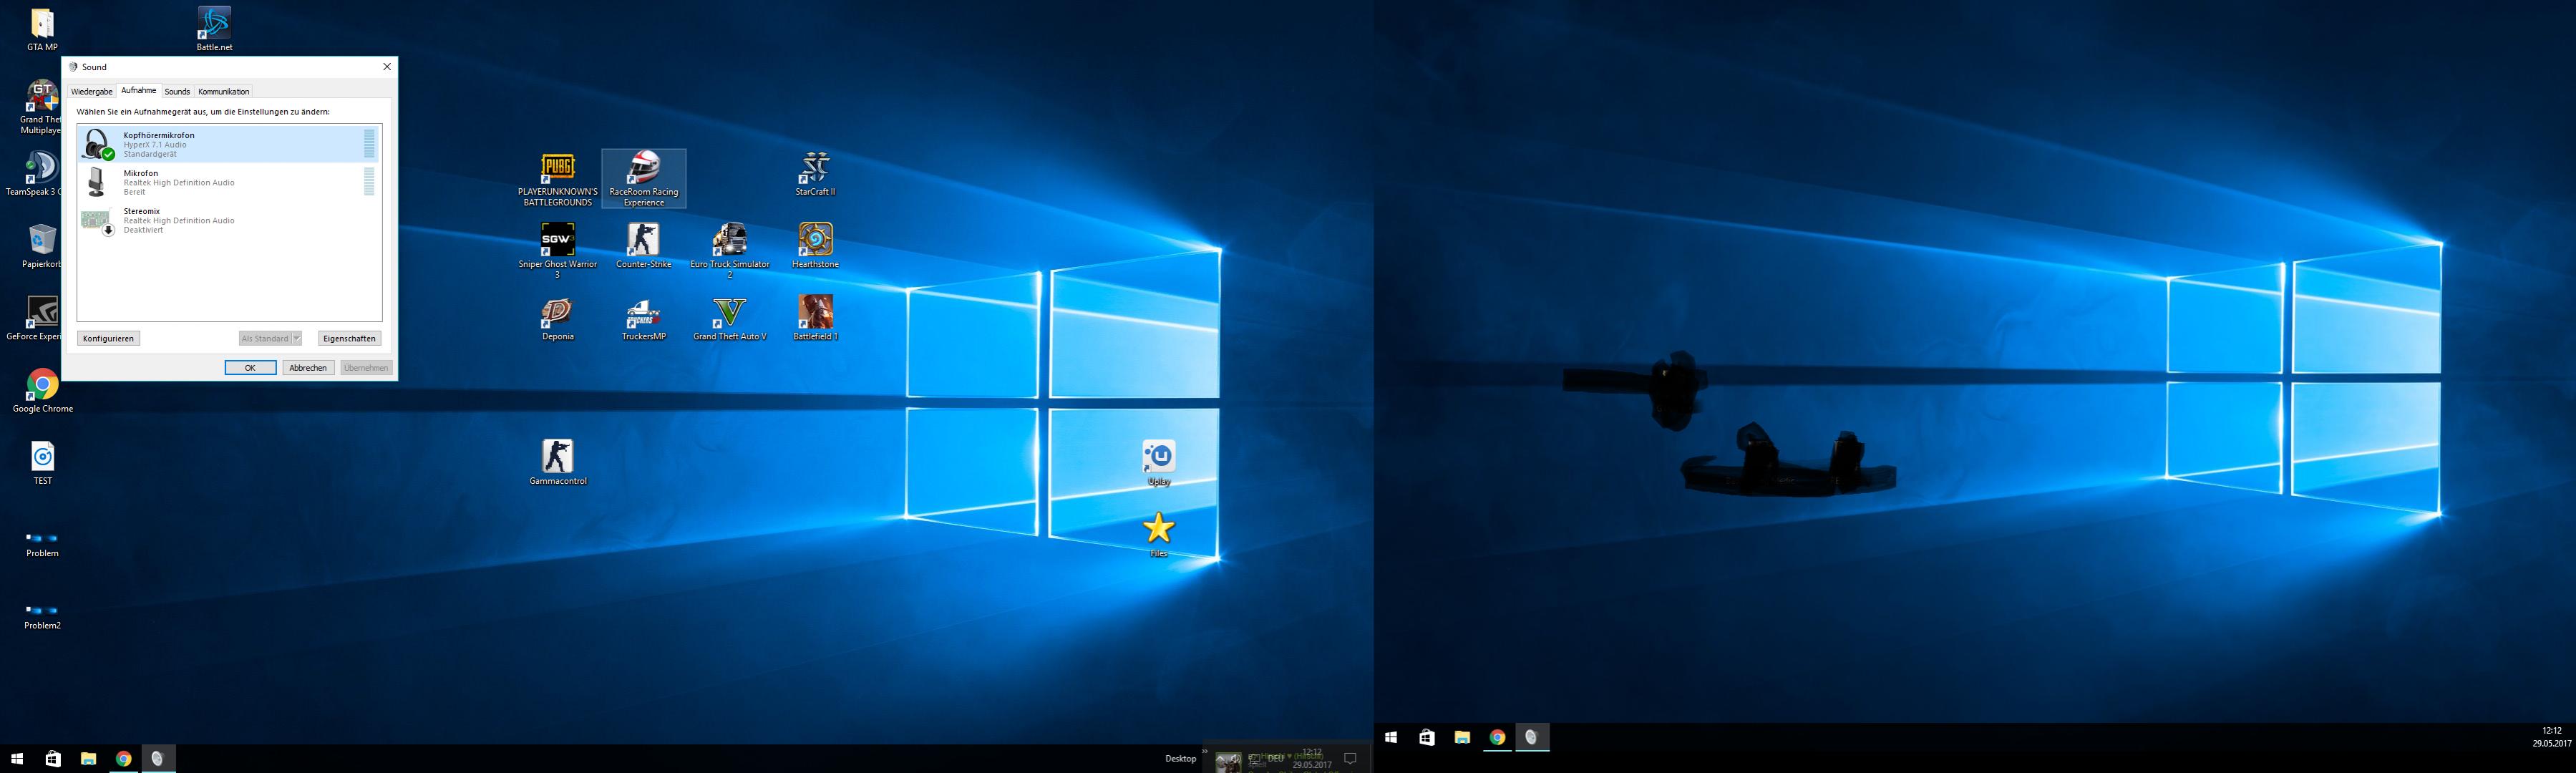
Task: Click the Konfigurieren button
Action: [108, 338]
